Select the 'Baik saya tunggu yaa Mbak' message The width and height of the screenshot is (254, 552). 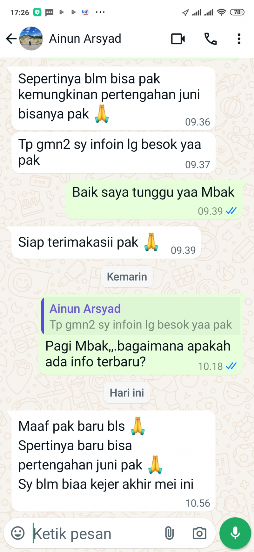[x=154, y=200]
